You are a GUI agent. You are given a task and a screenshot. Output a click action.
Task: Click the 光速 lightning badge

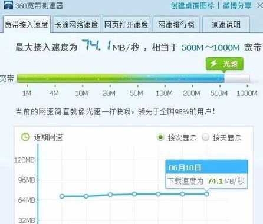click(225, 64)
